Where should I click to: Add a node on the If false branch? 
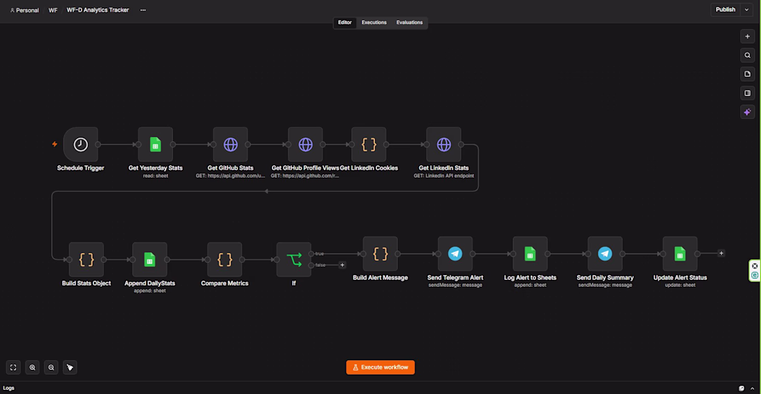(342, 265)
